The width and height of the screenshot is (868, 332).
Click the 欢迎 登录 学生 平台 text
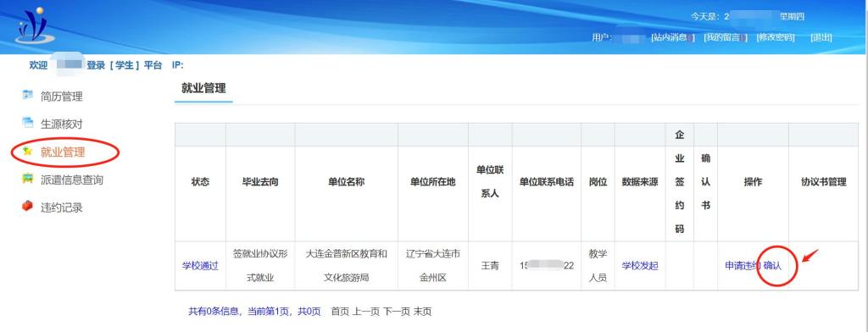point(96,65)
